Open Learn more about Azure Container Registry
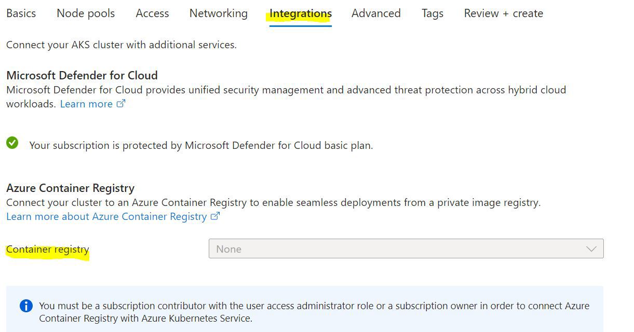634x332 pixels. click(106, 216)
